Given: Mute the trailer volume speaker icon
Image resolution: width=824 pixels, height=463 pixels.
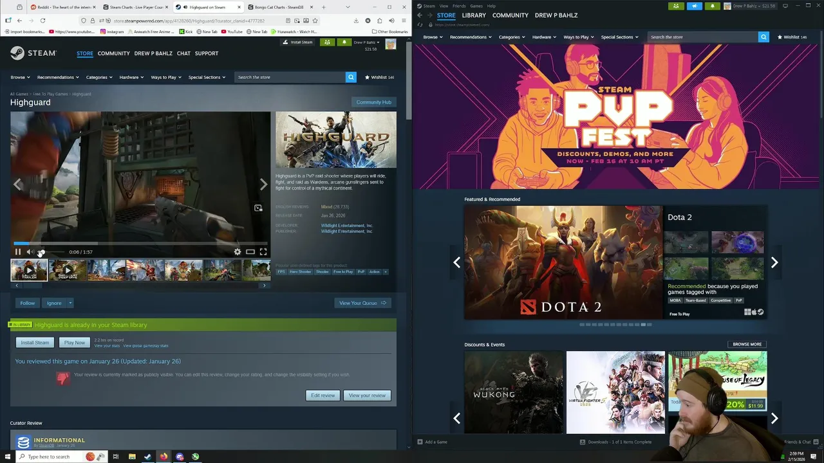Looking at the screenshot, I should [30, 252].
